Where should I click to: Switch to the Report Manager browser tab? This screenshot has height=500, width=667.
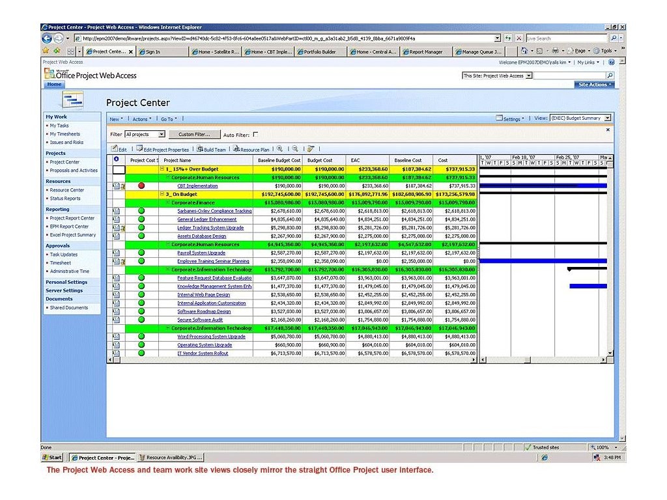[x=425, y=52]
